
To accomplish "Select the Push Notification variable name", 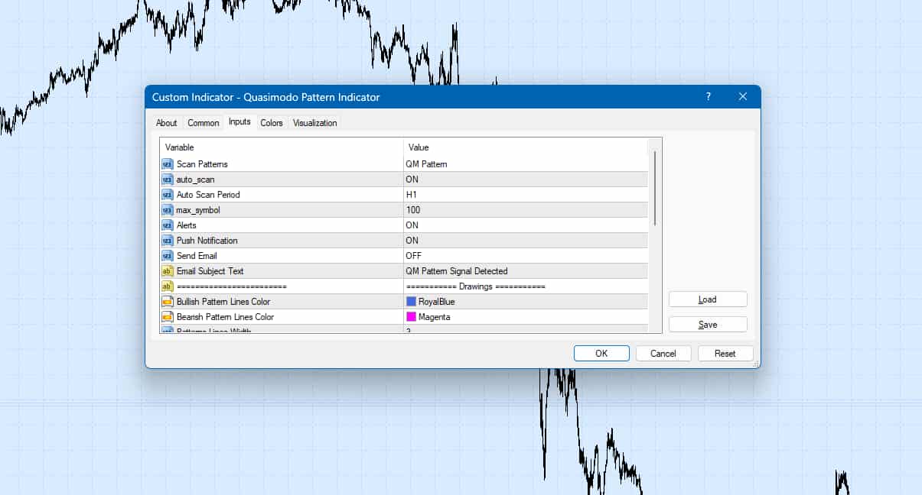I will click(207, 241).
